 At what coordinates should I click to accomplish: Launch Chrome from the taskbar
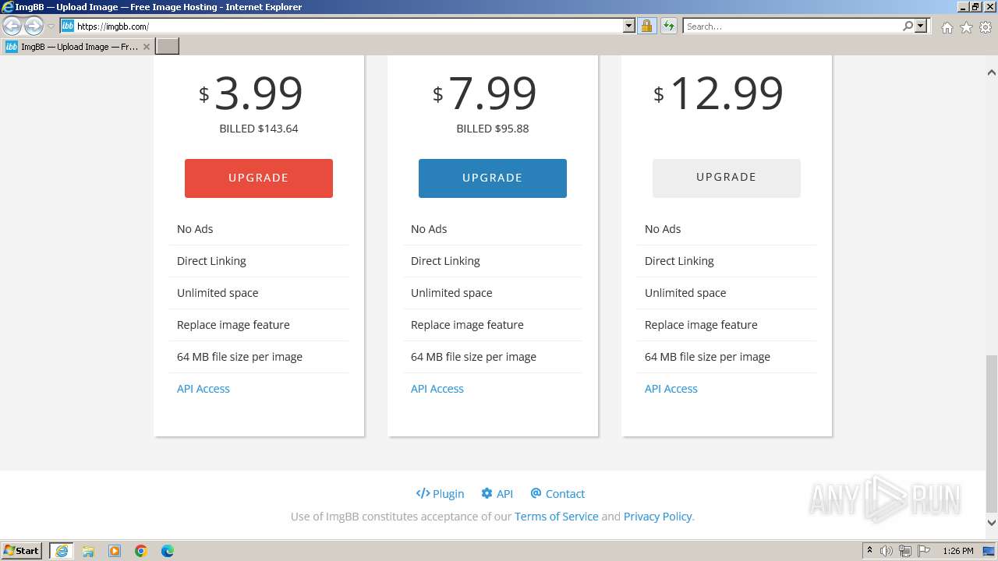point(141,551)
